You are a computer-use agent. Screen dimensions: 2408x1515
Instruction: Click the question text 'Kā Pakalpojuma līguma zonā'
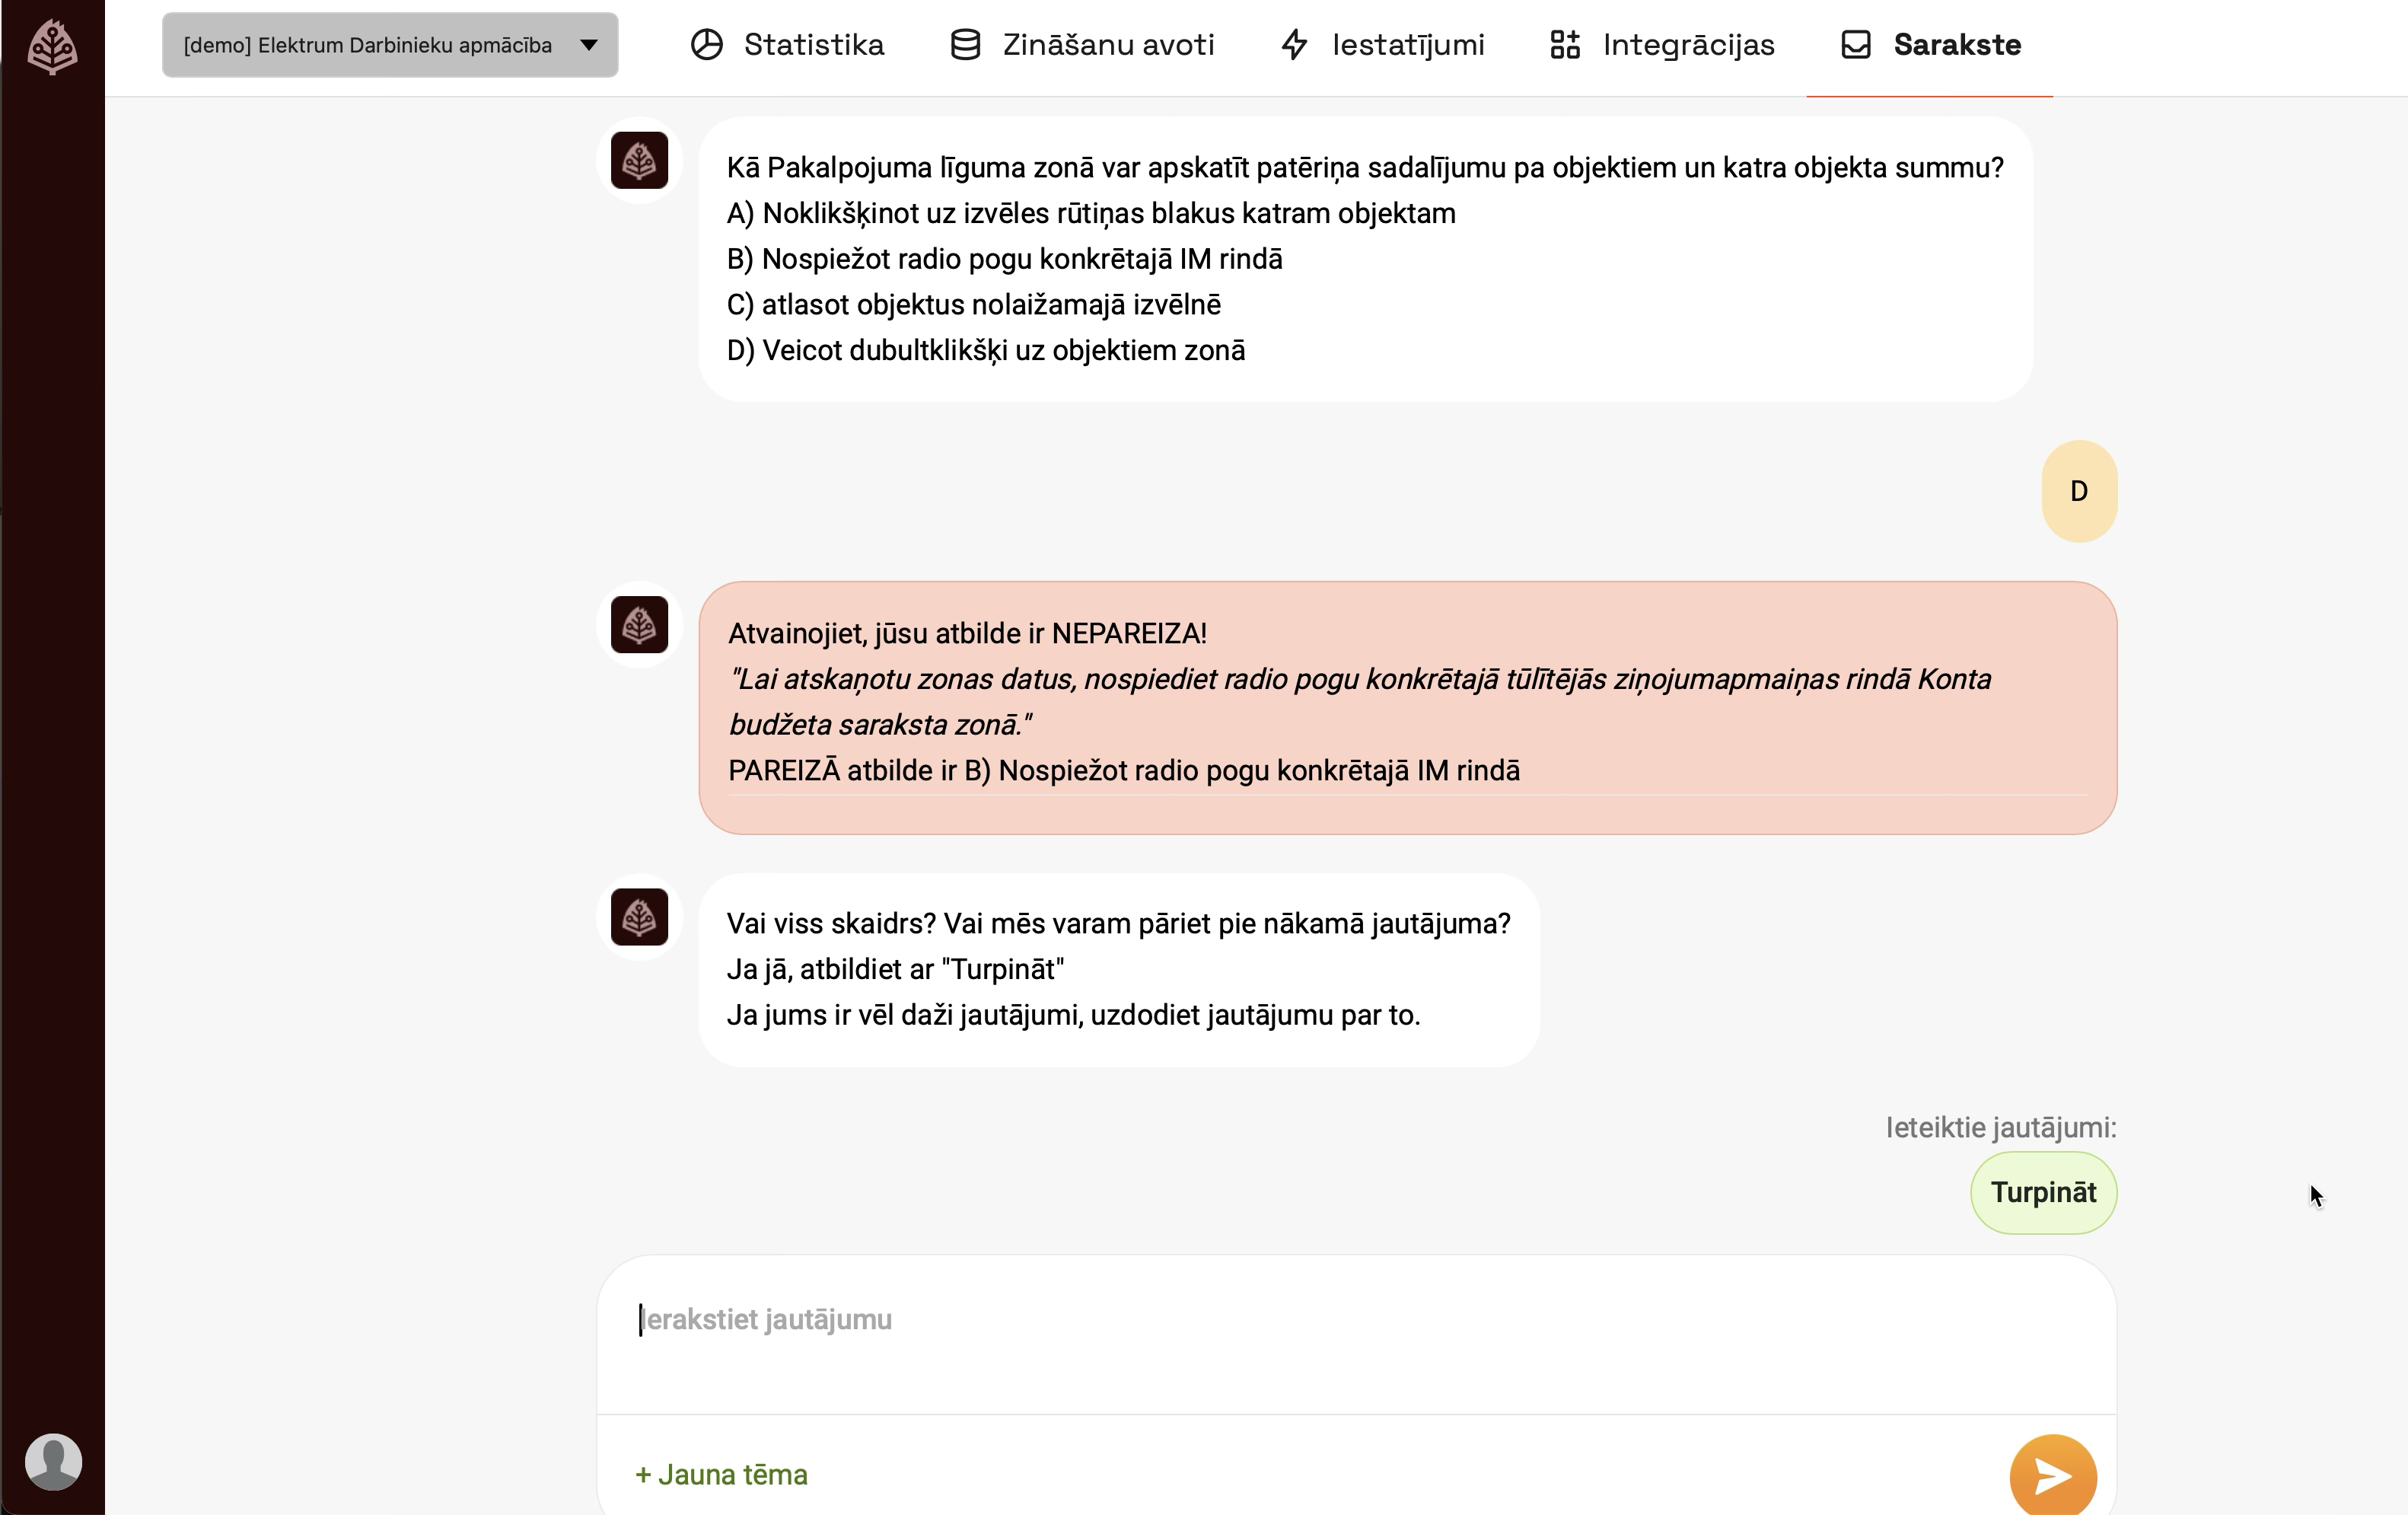(1365, 168)
